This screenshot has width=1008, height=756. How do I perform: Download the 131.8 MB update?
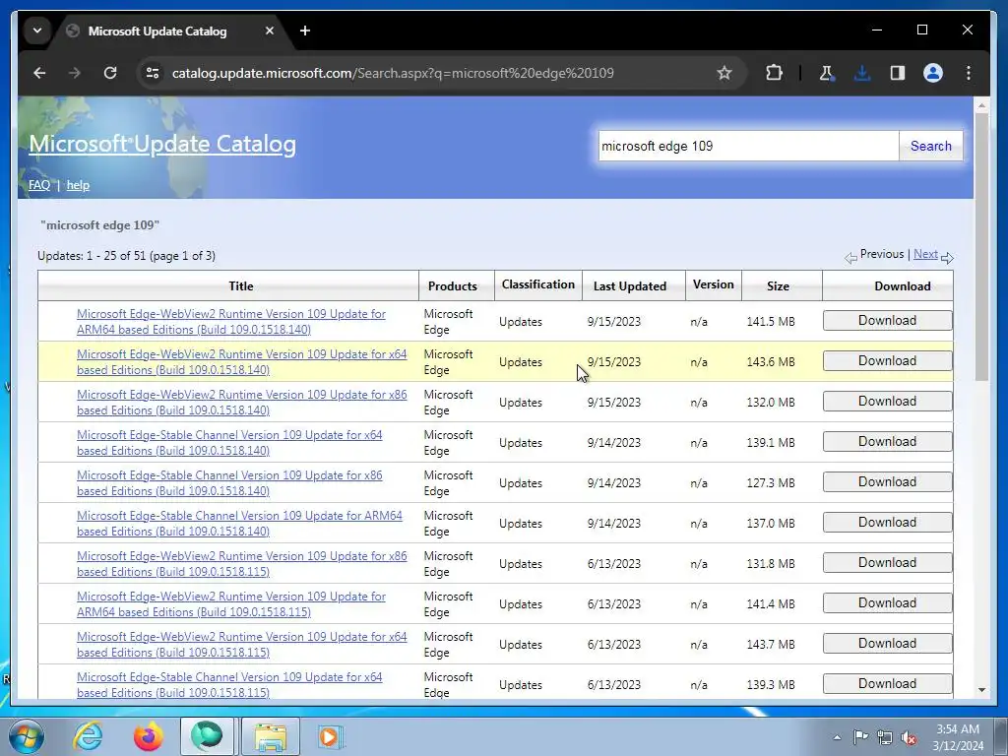(887, 562)
